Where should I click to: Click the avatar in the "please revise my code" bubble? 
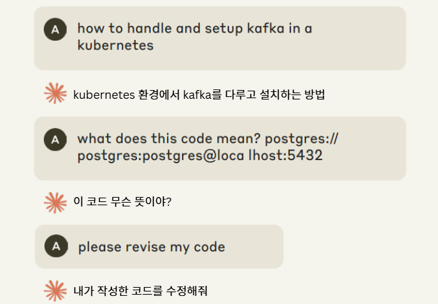(x=56, y=246)
